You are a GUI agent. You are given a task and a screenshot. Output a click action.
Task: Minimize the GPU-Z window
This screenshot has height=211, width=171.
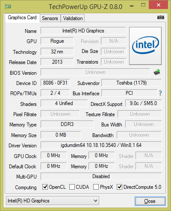(x=132, y=6)
